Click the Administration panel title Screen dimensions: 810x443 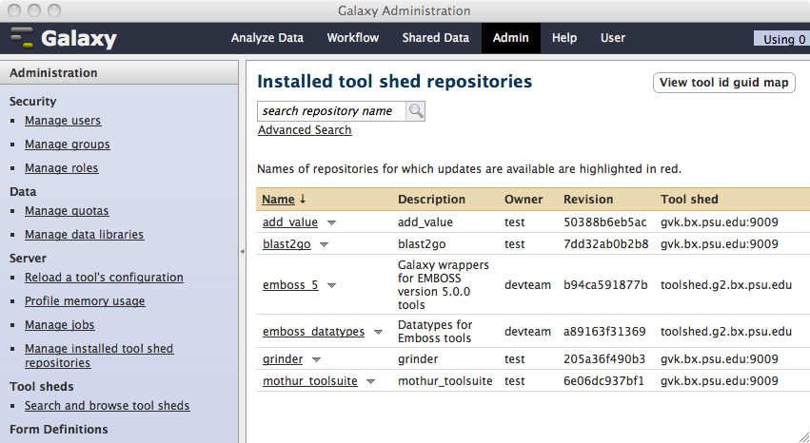[x=53, y=72]
